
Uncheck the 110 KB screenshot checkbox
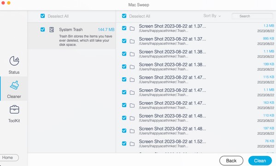[x=124, y=118]
